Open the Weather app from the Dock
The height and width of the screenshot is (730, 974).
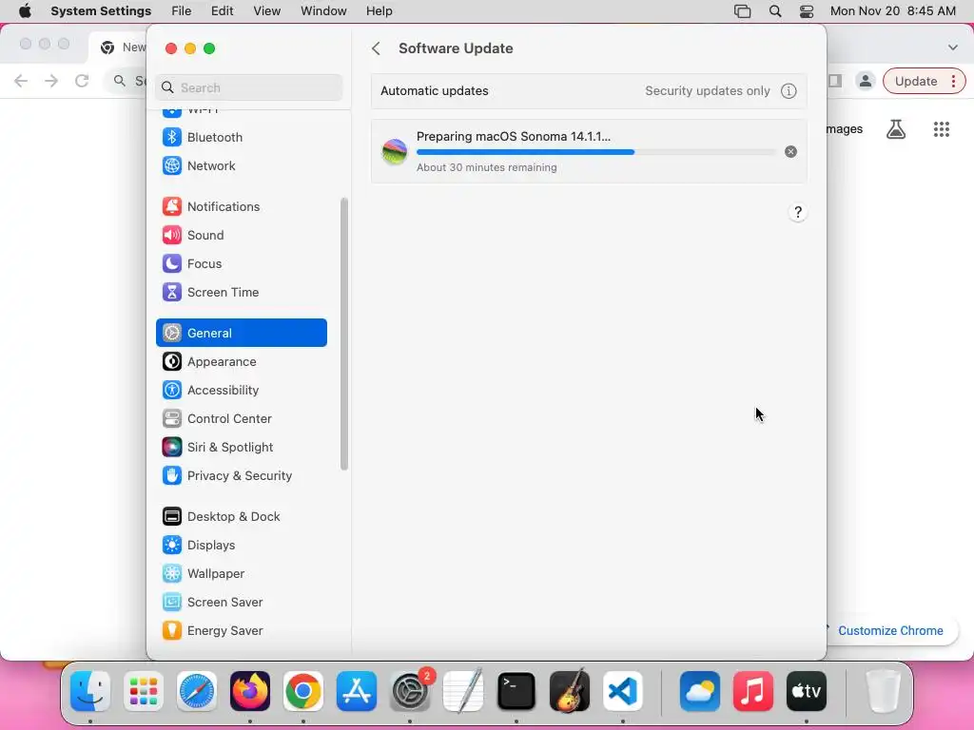pos(699,691)
